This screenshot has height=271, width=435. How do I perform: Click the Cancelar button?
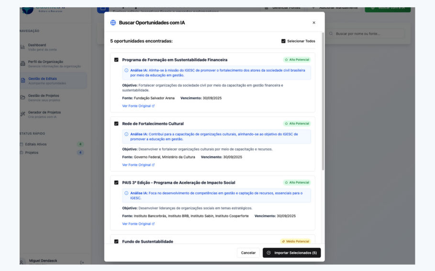coord(248,252)
